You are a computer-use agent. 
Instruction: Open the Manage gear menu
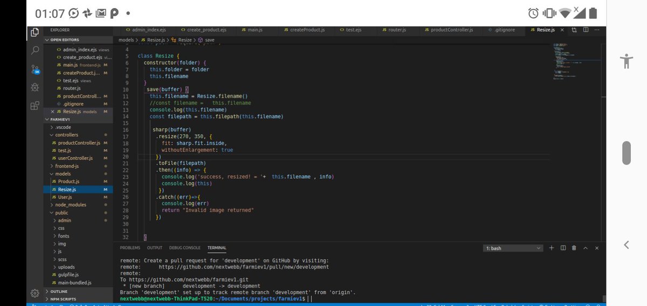35,293
